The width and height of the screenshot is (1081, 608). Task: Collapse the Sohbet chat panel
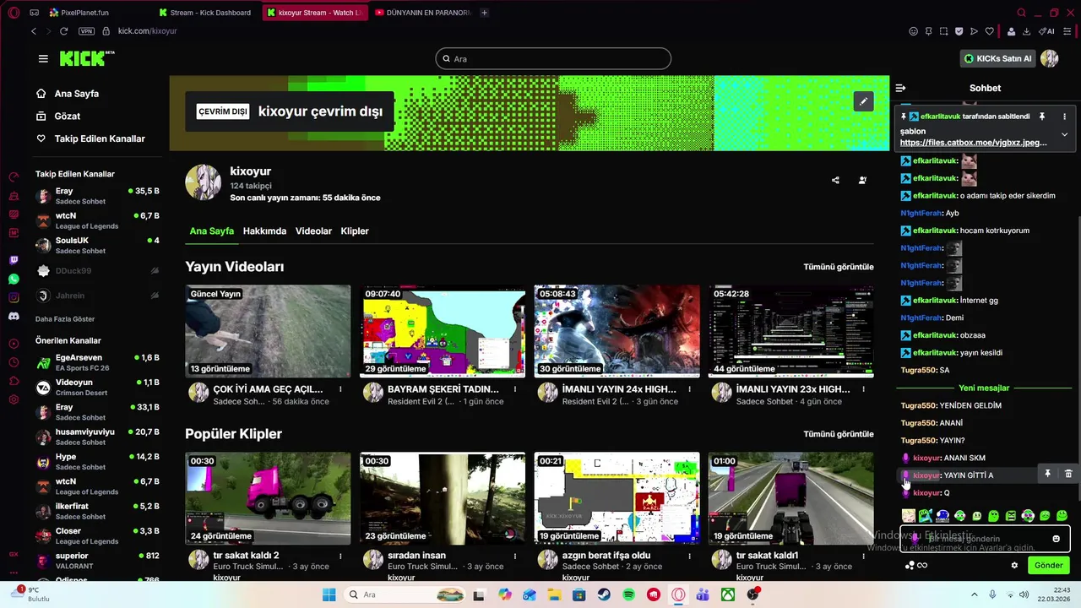900,88
